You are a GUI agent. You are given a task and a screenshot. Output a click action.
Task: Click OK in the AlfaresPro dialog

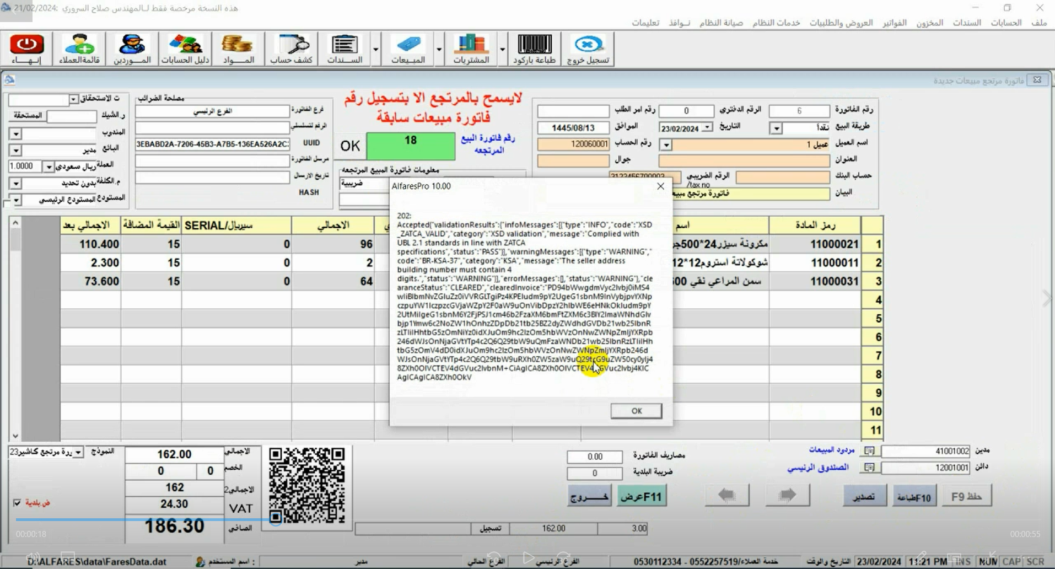(x=636, y=411)
